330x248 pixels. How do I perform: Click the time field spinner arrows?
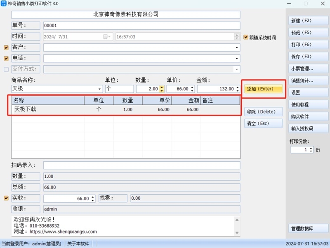click(237, 37)
